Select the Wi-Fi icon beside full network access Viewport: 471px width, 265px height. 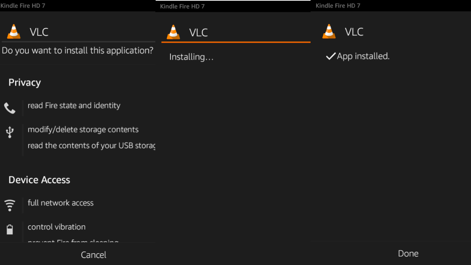(10, 205)
